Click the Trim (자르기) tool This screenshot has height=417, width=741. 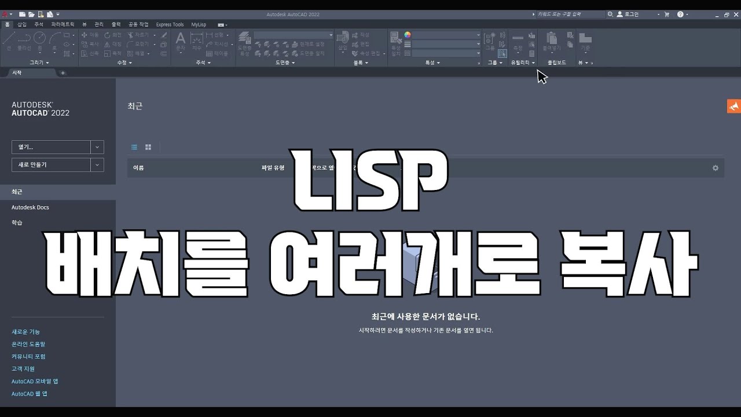(138, 35)
